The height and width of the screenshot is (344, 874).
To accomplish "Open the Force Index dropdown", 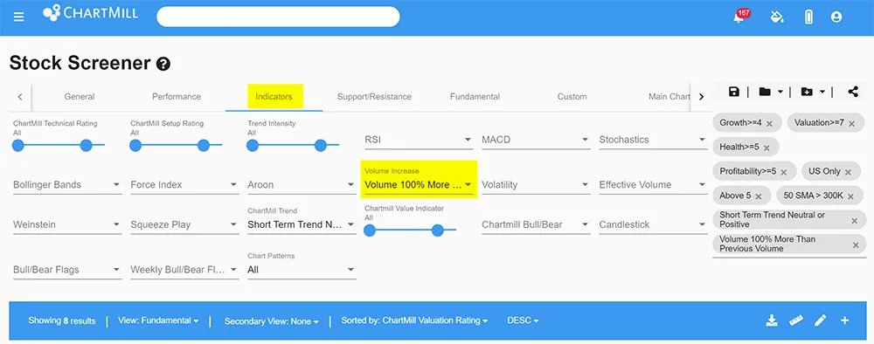I will click(x=184, y=185).
